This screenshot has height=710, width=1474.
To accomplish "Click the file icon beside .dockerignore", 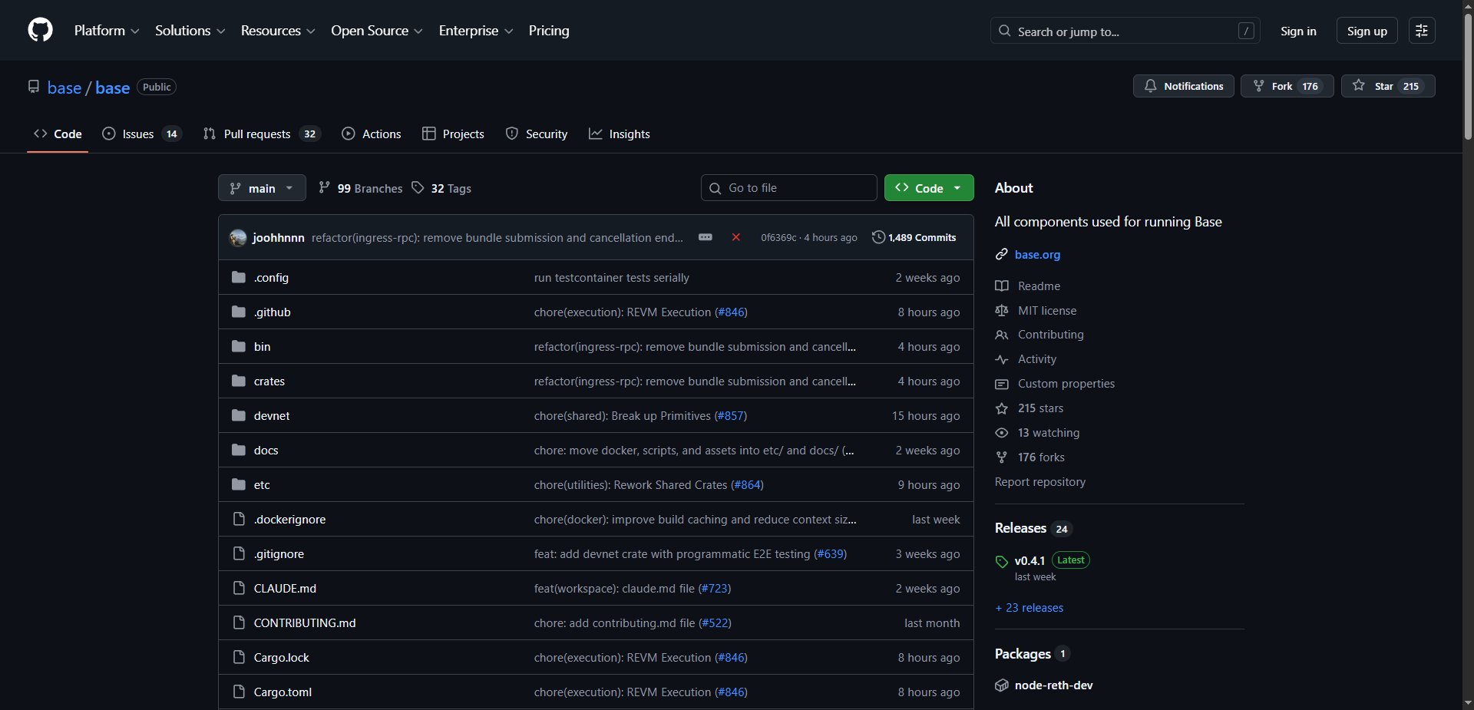I will 239,519.
